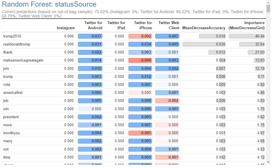
Task: Click the 0.030 MeanDecreaseAccuracy bar for realdonaldtrump
Action: pos(204,44)
